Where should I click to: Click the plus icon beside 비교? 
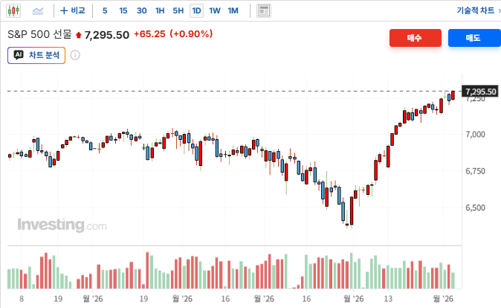pos(64,11)
